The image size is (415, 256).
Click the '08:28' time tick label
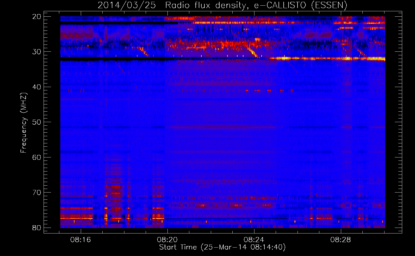click(341, 240)
